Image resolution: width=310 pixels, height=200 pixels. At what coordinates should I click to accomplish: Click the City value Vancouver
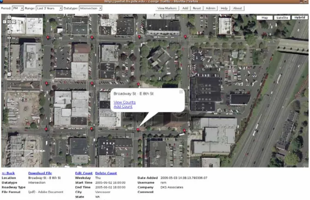point(103,192)
